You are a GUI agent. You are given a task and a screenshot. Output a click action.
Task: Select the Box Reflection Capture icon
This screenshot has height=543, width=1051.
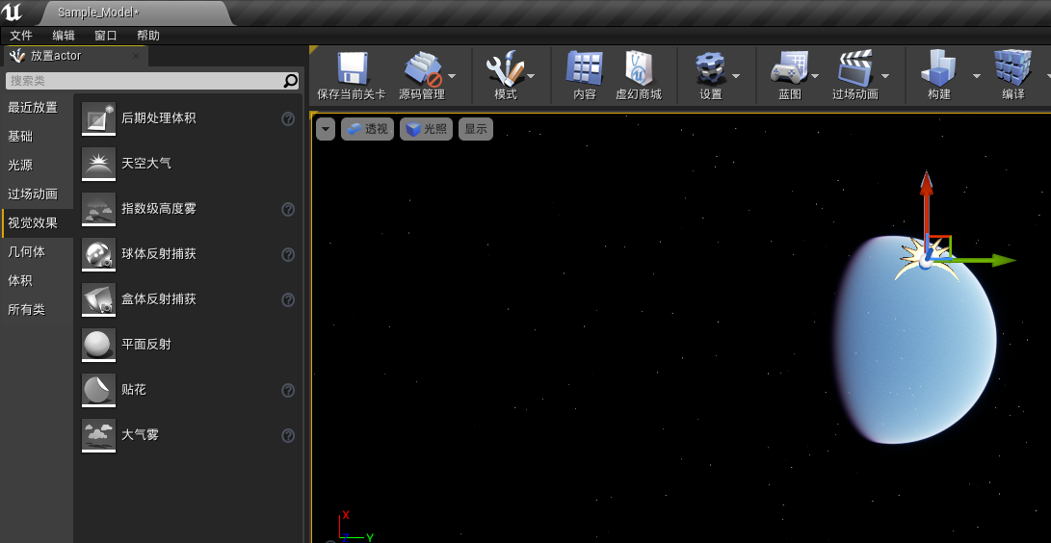point(98,299)
